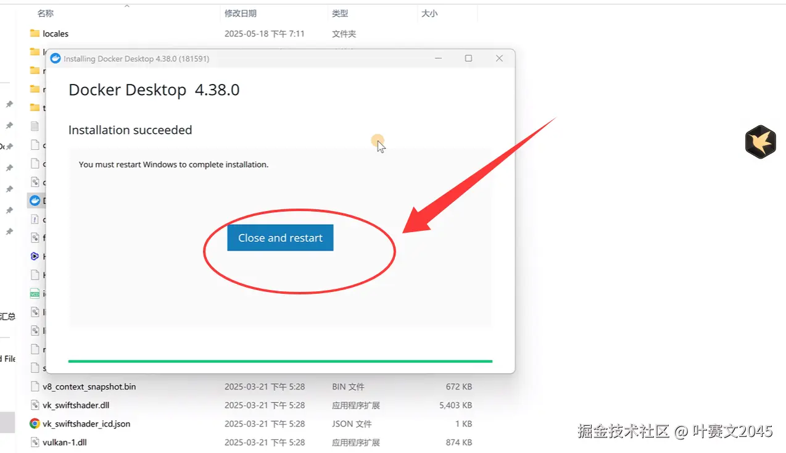Click the Docker whale icon in installer title bar

point(56,59)
